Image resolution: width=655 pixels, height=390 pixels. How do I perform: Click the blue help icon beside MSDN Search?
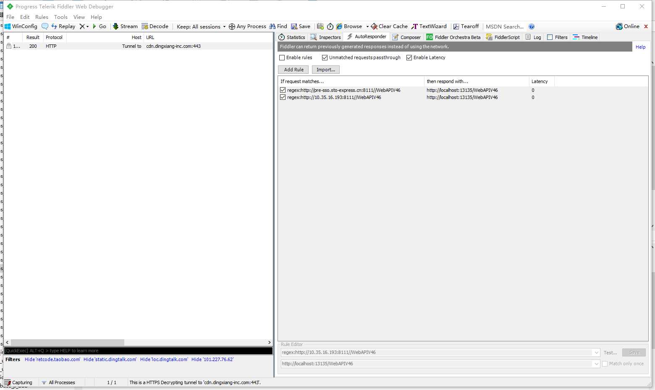point(532,26)
